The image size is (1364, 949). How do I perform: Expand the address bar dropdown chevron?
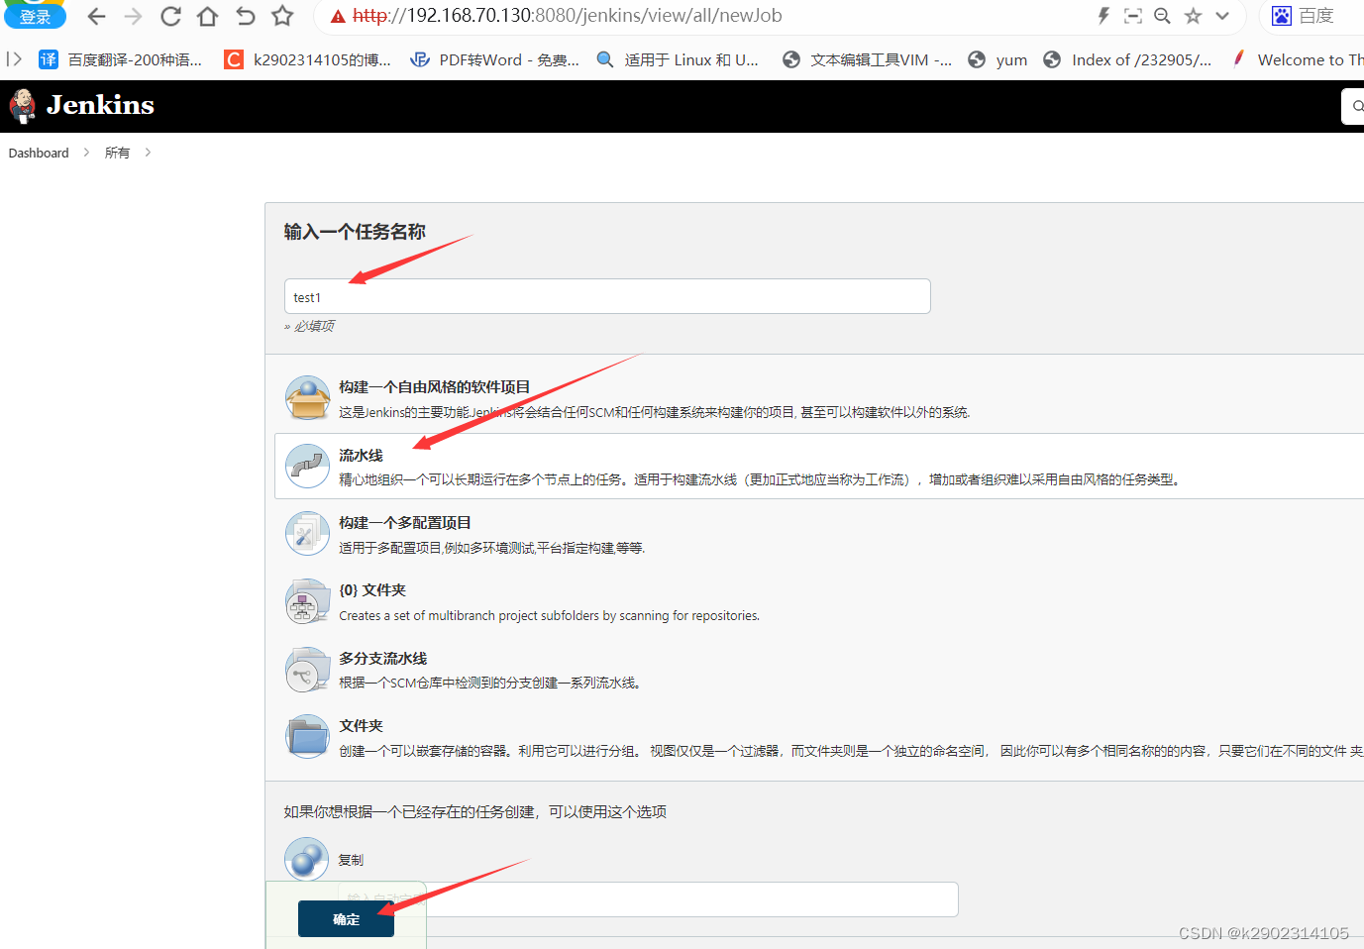click(x=1222, y=16)
